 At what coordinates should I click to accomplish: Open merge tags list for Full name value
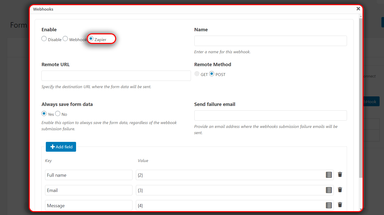(x=329, y=175)
